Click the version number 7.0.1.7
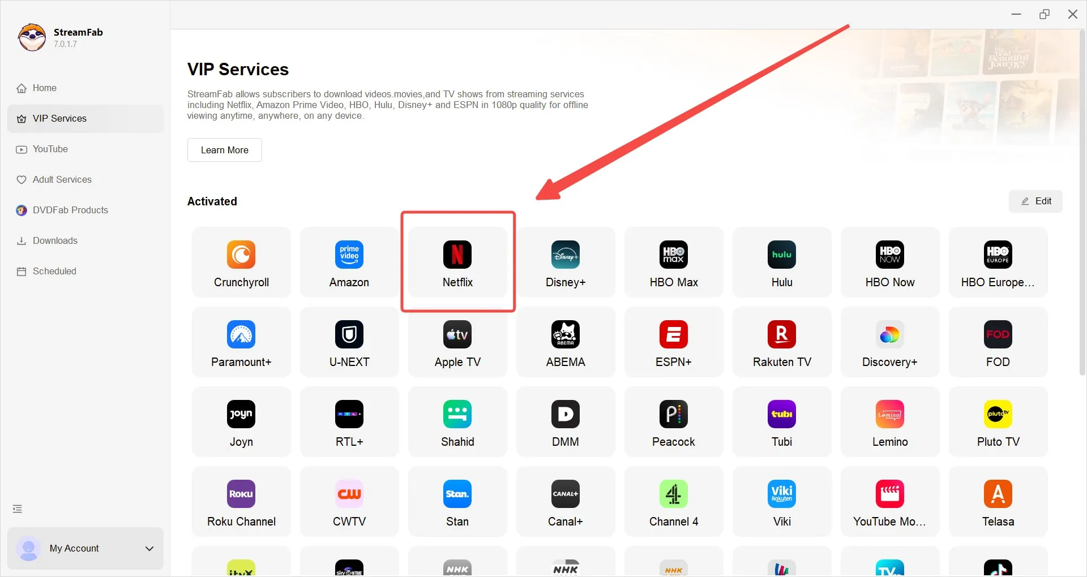The width and height of the screenshot is (1087, 577). [65, 44]
